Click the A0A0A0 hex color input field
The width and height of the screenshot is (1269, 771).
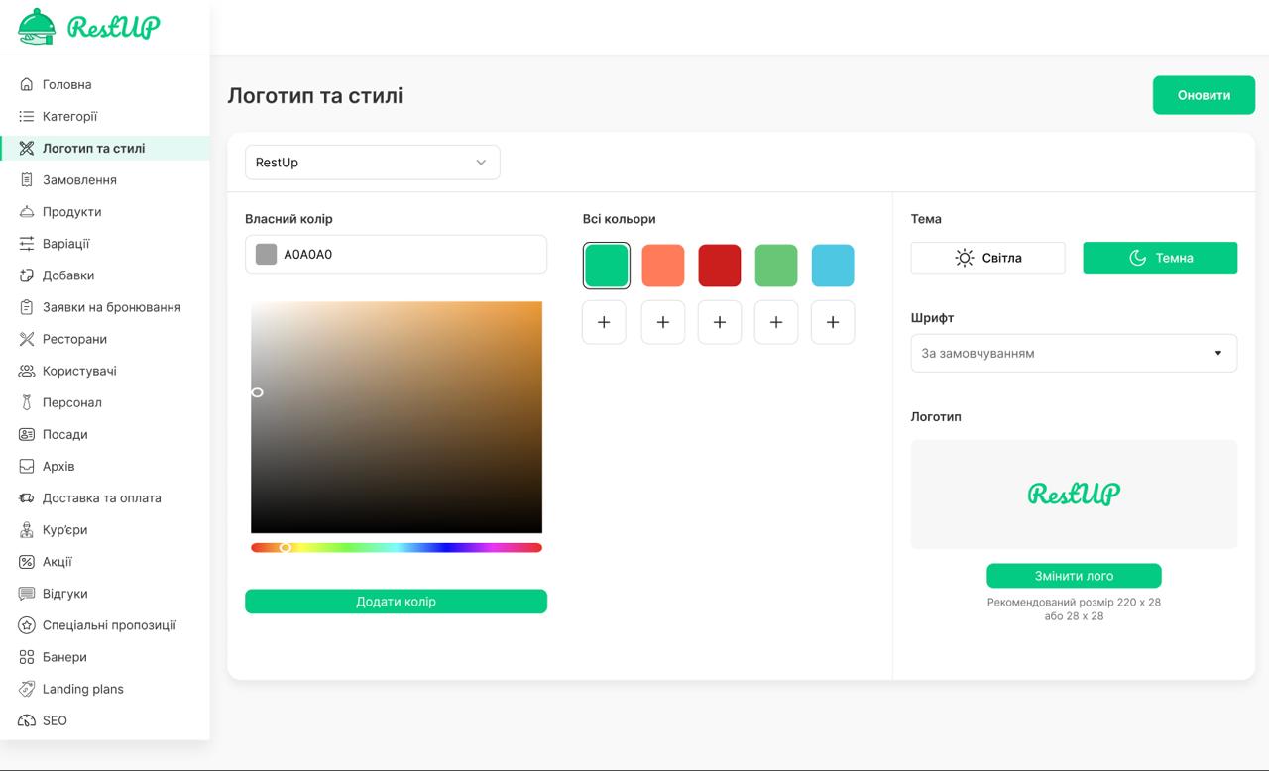tap(396, 254)
